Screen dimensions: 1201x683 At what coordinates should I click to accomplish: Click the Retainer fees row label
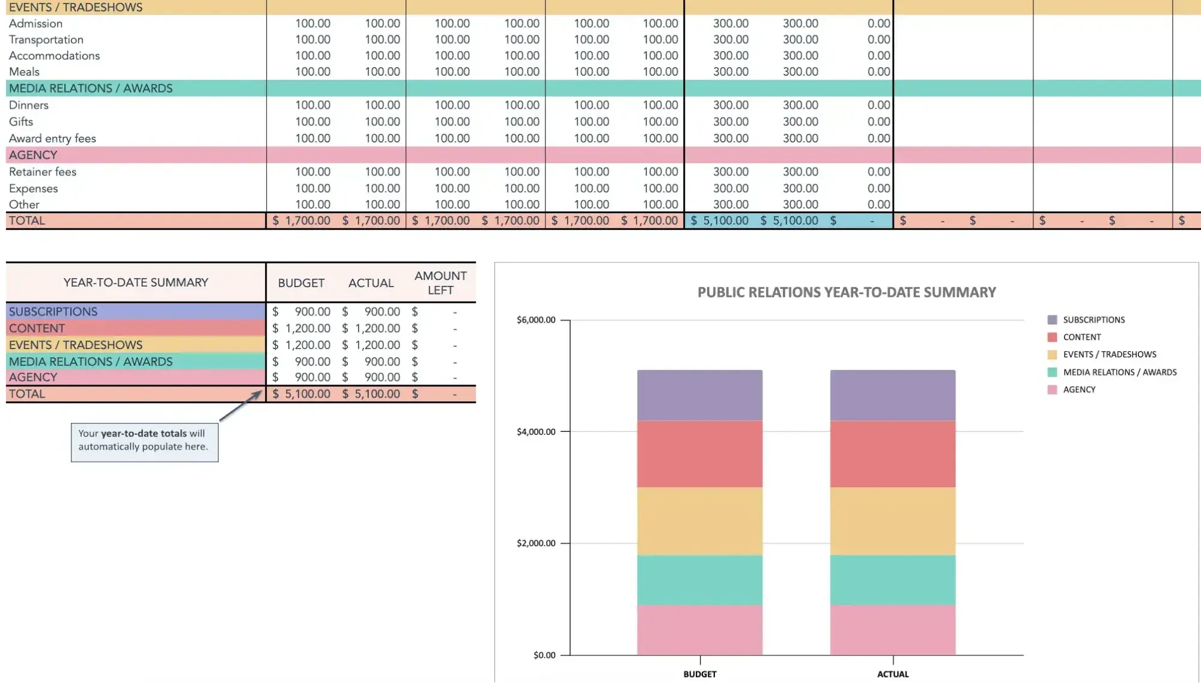[43, 172]
